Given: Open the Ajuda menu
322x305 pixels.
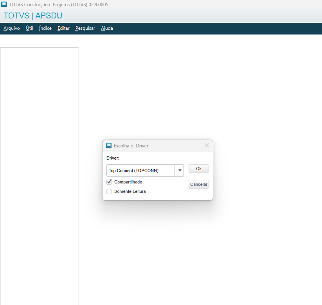Looking at the screenshot, I should (x=107, y=28).
